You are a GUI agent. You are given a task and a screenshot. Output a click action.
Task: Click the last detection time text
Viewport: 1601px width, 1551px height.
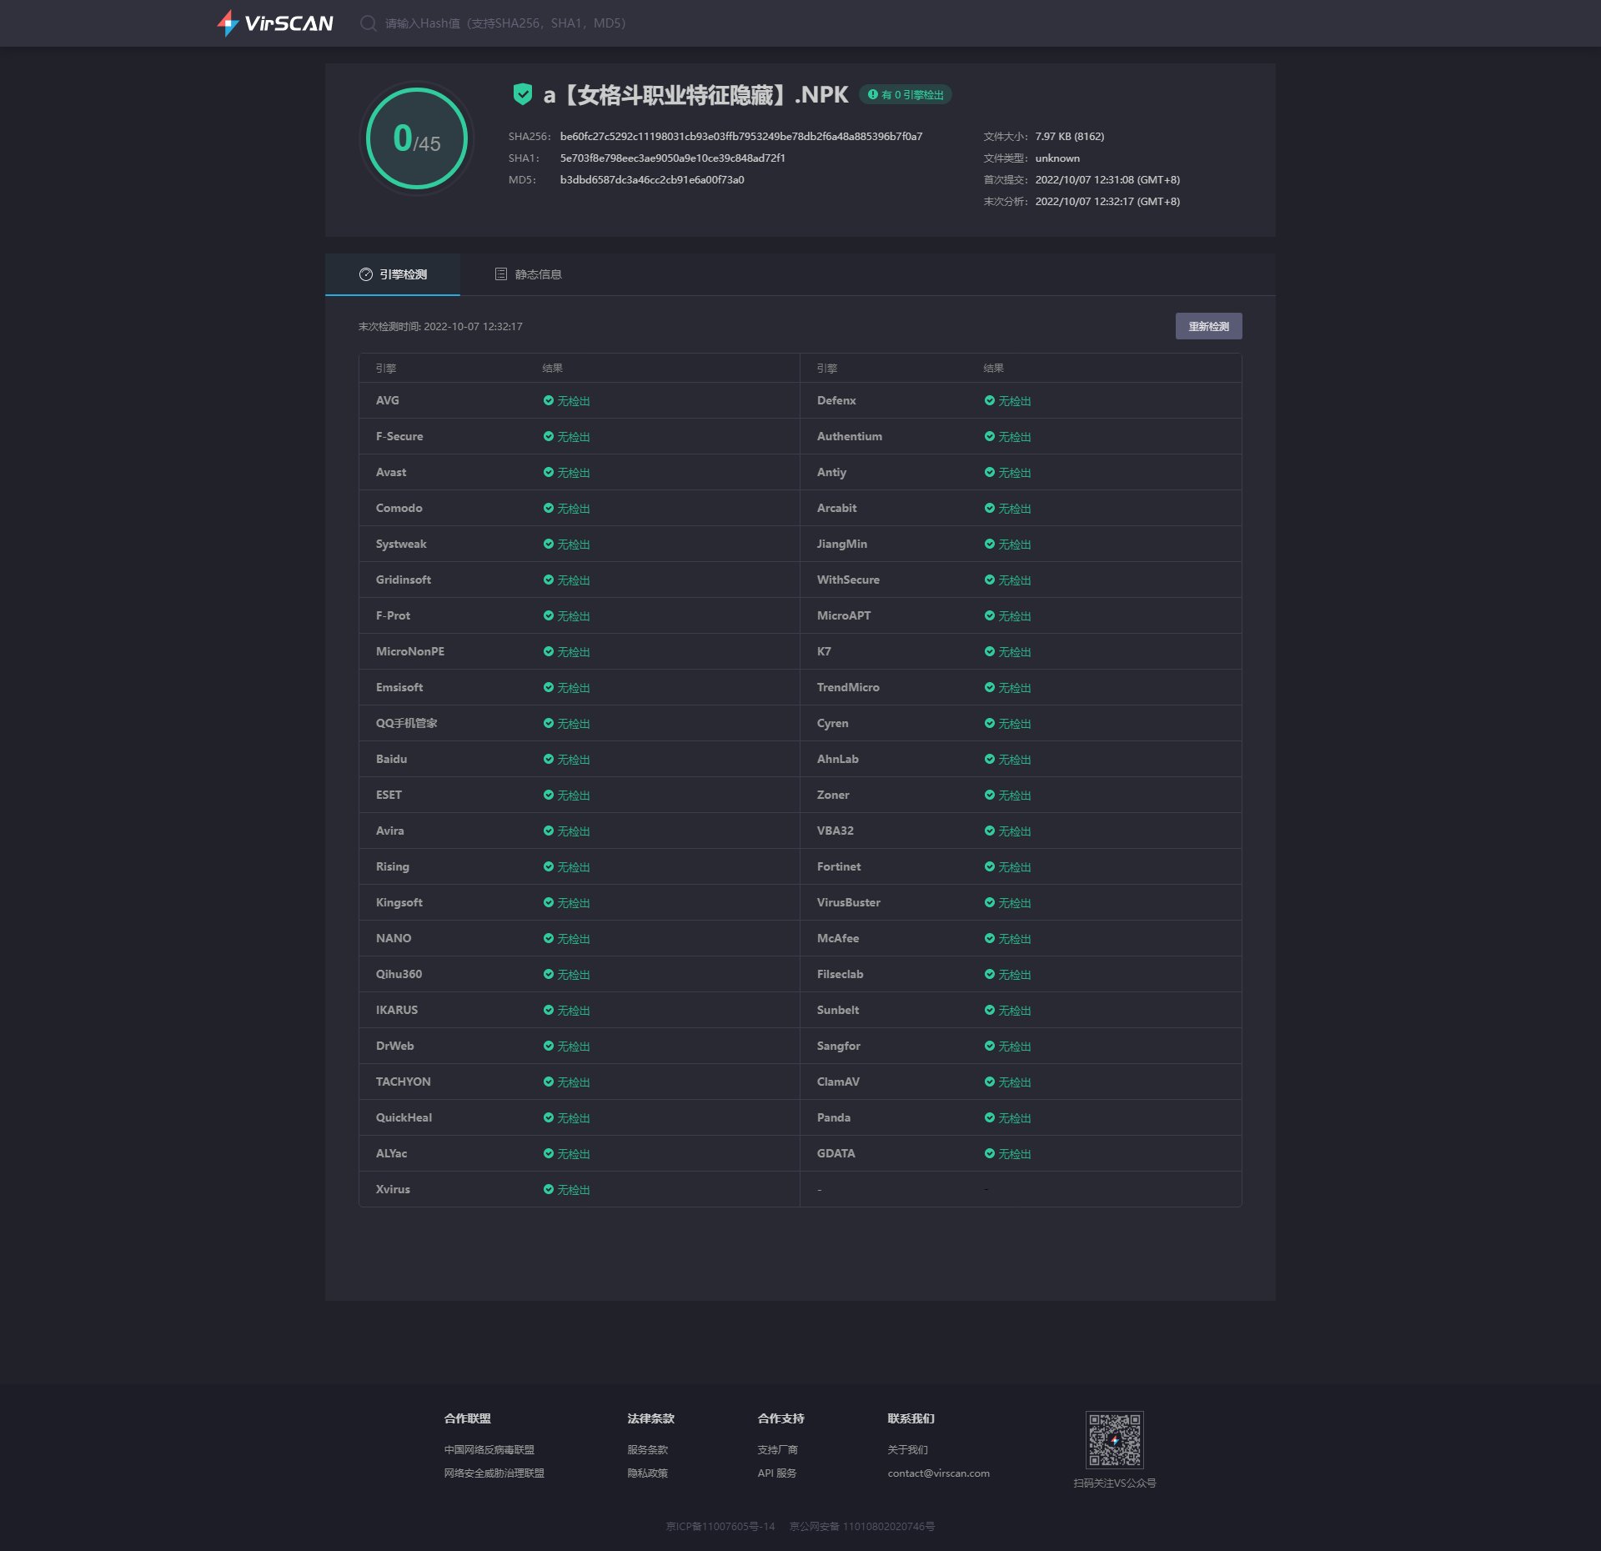pyautogui.click(x=440, y=327)
